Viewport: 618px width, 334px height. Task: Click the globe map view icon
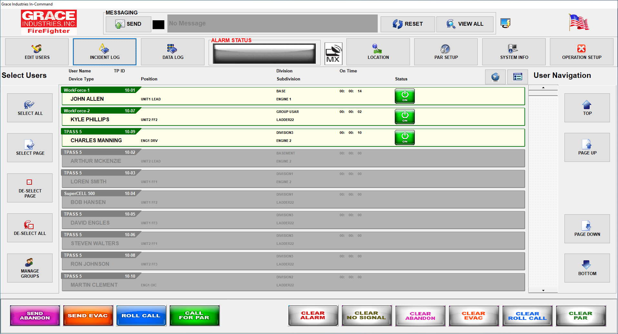click(x=495, y=77)
